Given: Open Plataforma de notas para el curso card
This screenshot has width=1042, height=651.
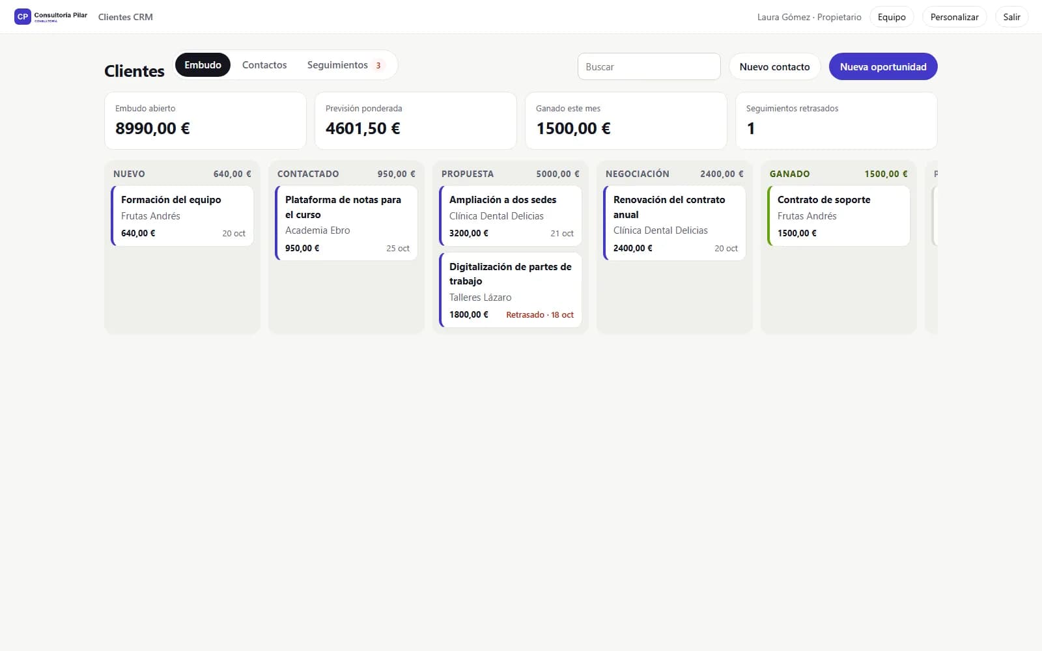Looking at the screenshot, I should click(x=346, y=223).
